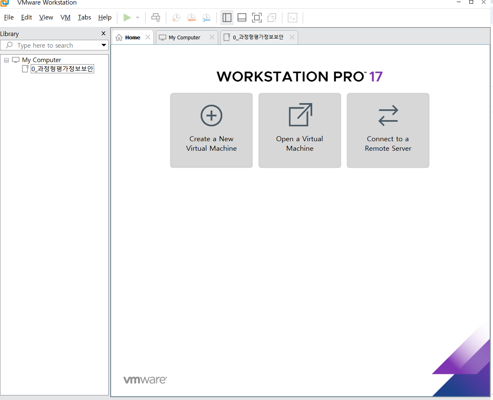Toggle the library sidebar view icon

pyautogui.click(x=227, y=17)
